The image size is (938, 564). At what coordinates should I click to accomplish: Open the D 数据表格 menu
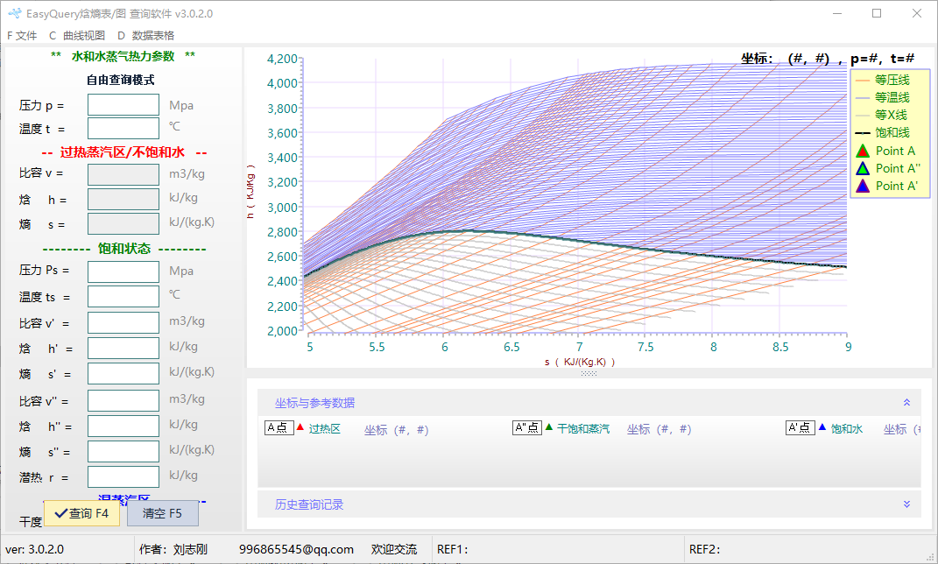click(x=145, y=35)
